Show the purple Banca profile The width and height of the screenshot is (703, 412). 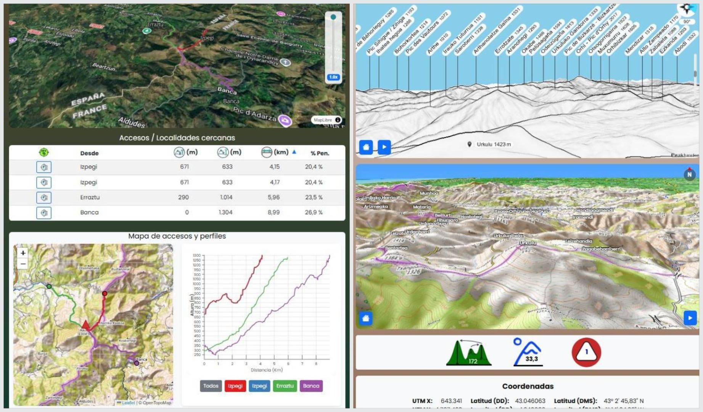(311, 386)
